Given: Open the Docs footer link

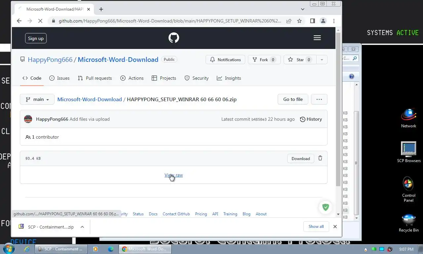Looking at the screenshot, I should tap(153, 214).
